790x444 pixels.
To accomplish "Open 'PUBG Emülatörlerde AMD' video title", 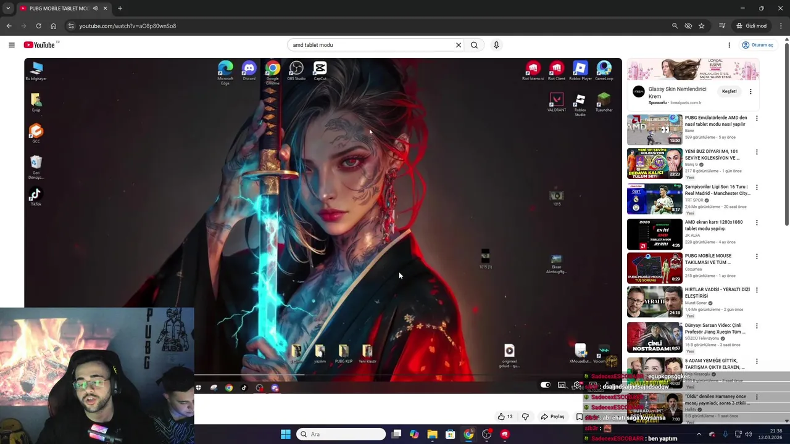I will pyautogui.click(x=716, y=121).
